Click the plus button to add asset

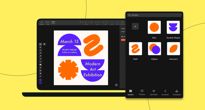[135, 26]
